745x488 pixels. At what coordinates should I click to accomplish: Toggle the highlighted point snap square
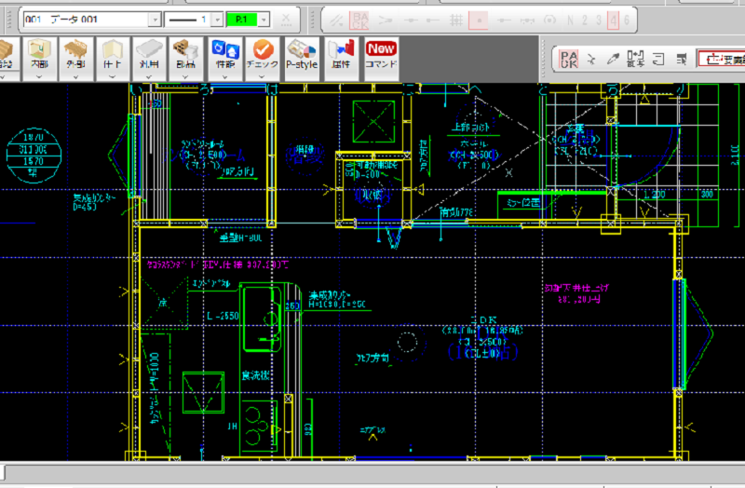point(479,20)
